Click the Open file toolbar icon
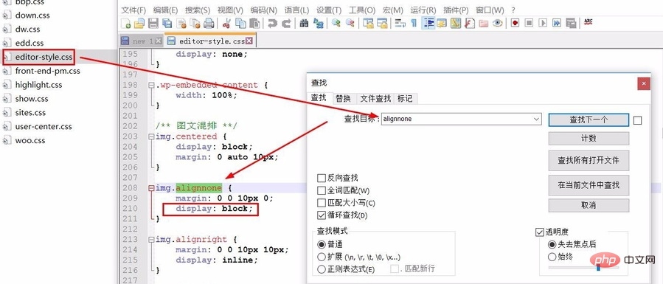This screenshot has height=284, width=663. [139, 24]
